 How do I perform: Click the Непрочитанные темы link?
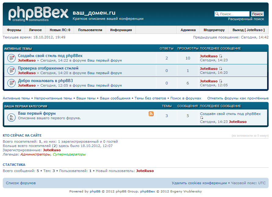point(53,98)
